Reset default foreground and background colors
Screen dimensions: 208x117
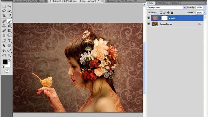click(x=3, y=67)
